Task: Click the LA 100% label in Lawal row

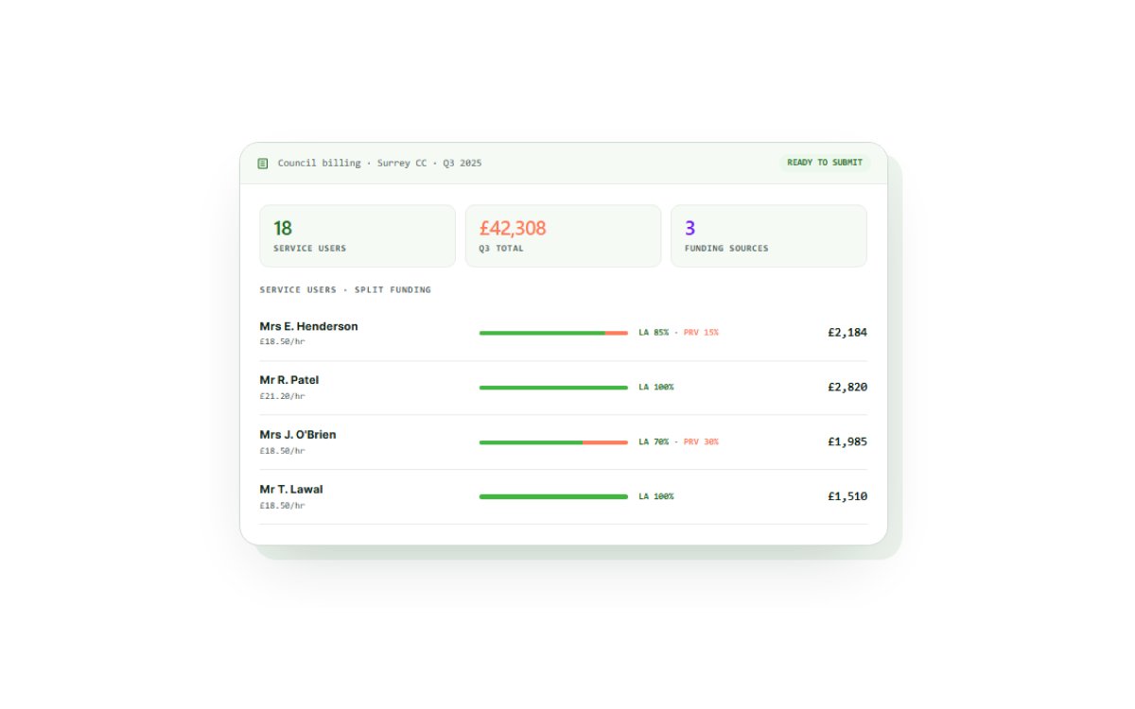Action: click(x=656, y=496)
